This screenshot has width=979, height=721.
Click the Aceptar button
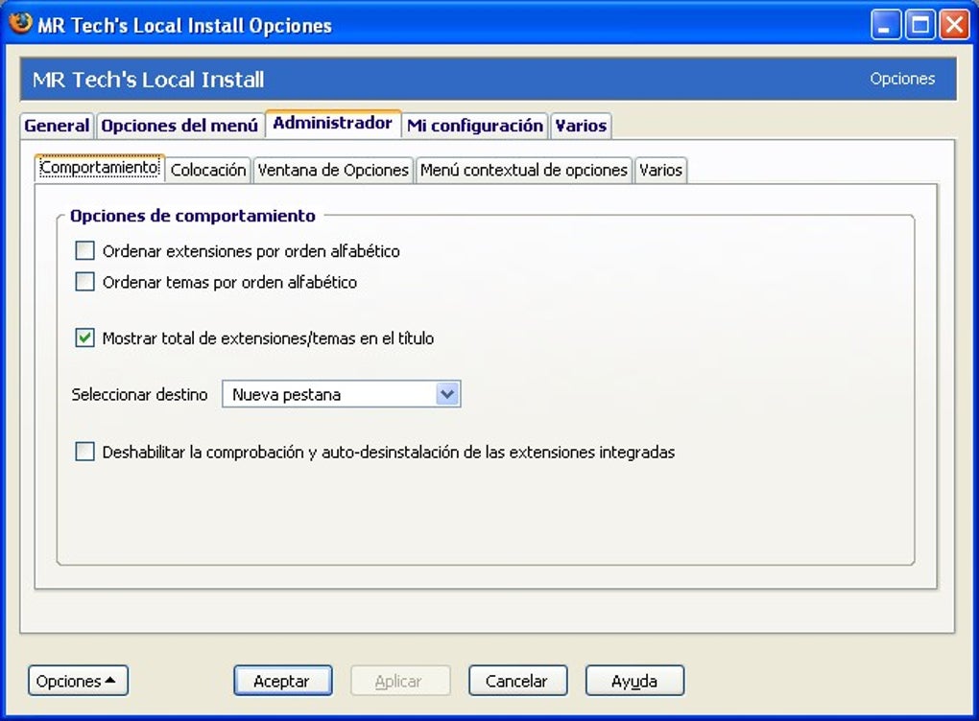(x=283, y=681)
